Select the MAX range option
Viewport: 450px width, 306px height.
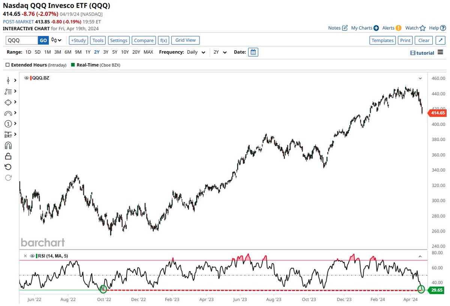point(148,52)
